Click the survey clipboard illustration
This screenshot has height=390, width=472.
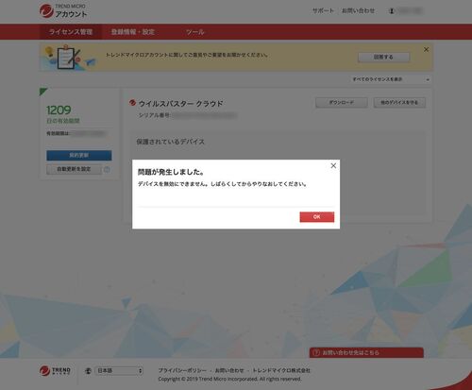[x=69, y=58]
